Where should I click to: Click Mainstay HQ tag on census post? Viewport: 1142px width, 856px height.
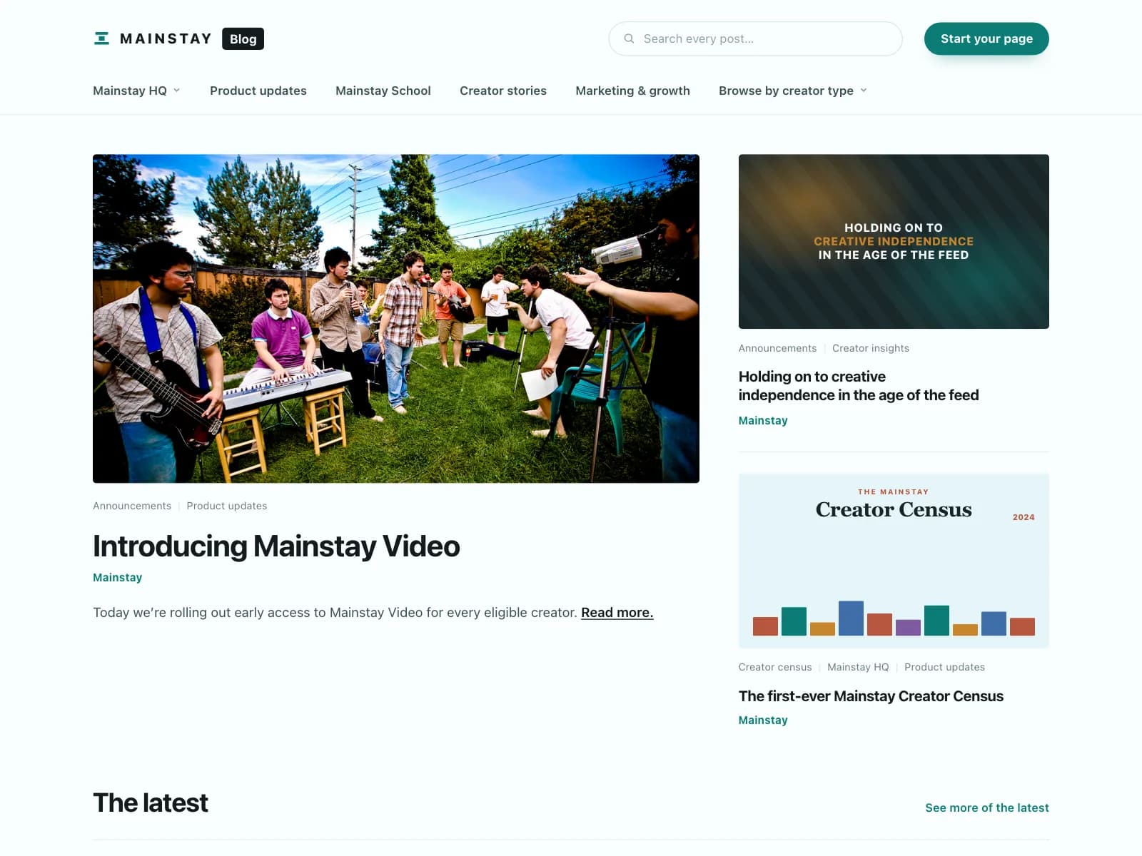coord(858,667)
